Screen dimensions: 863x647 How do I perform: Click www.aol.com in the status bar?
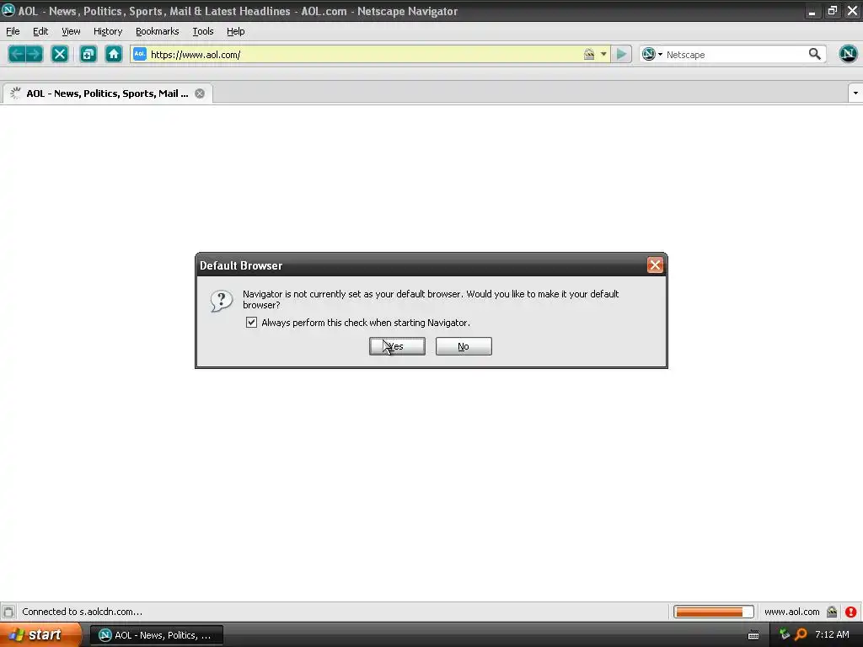(791, 612)
